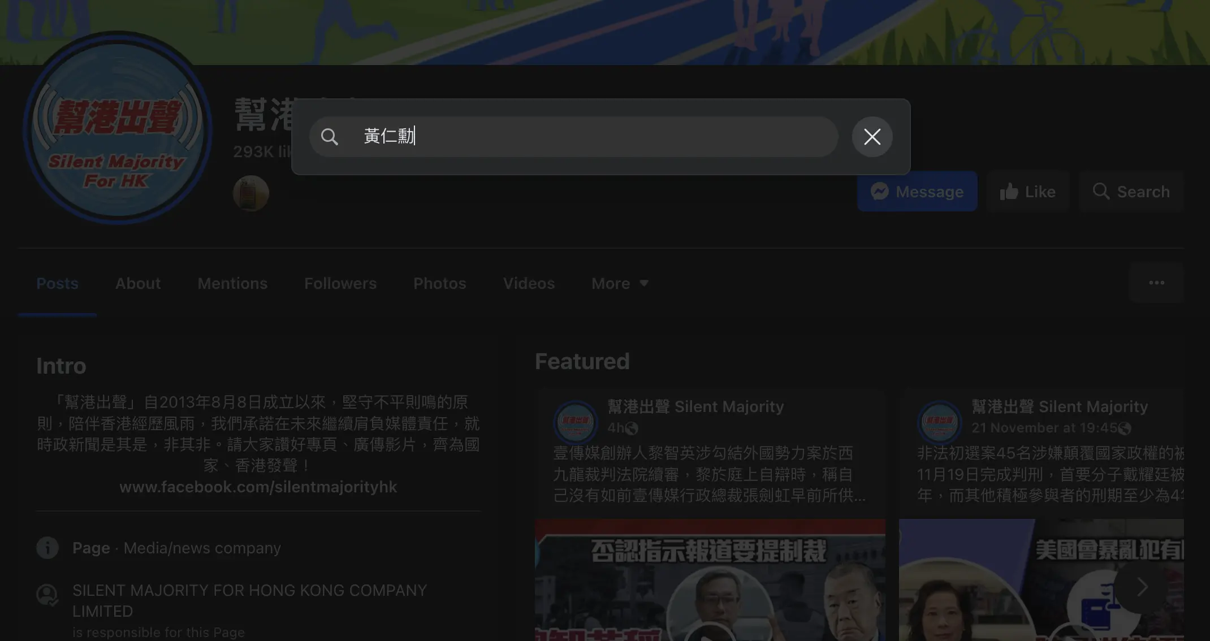
Task: Click the 21 November at 19:45 timestamp
Action: 1044,428
